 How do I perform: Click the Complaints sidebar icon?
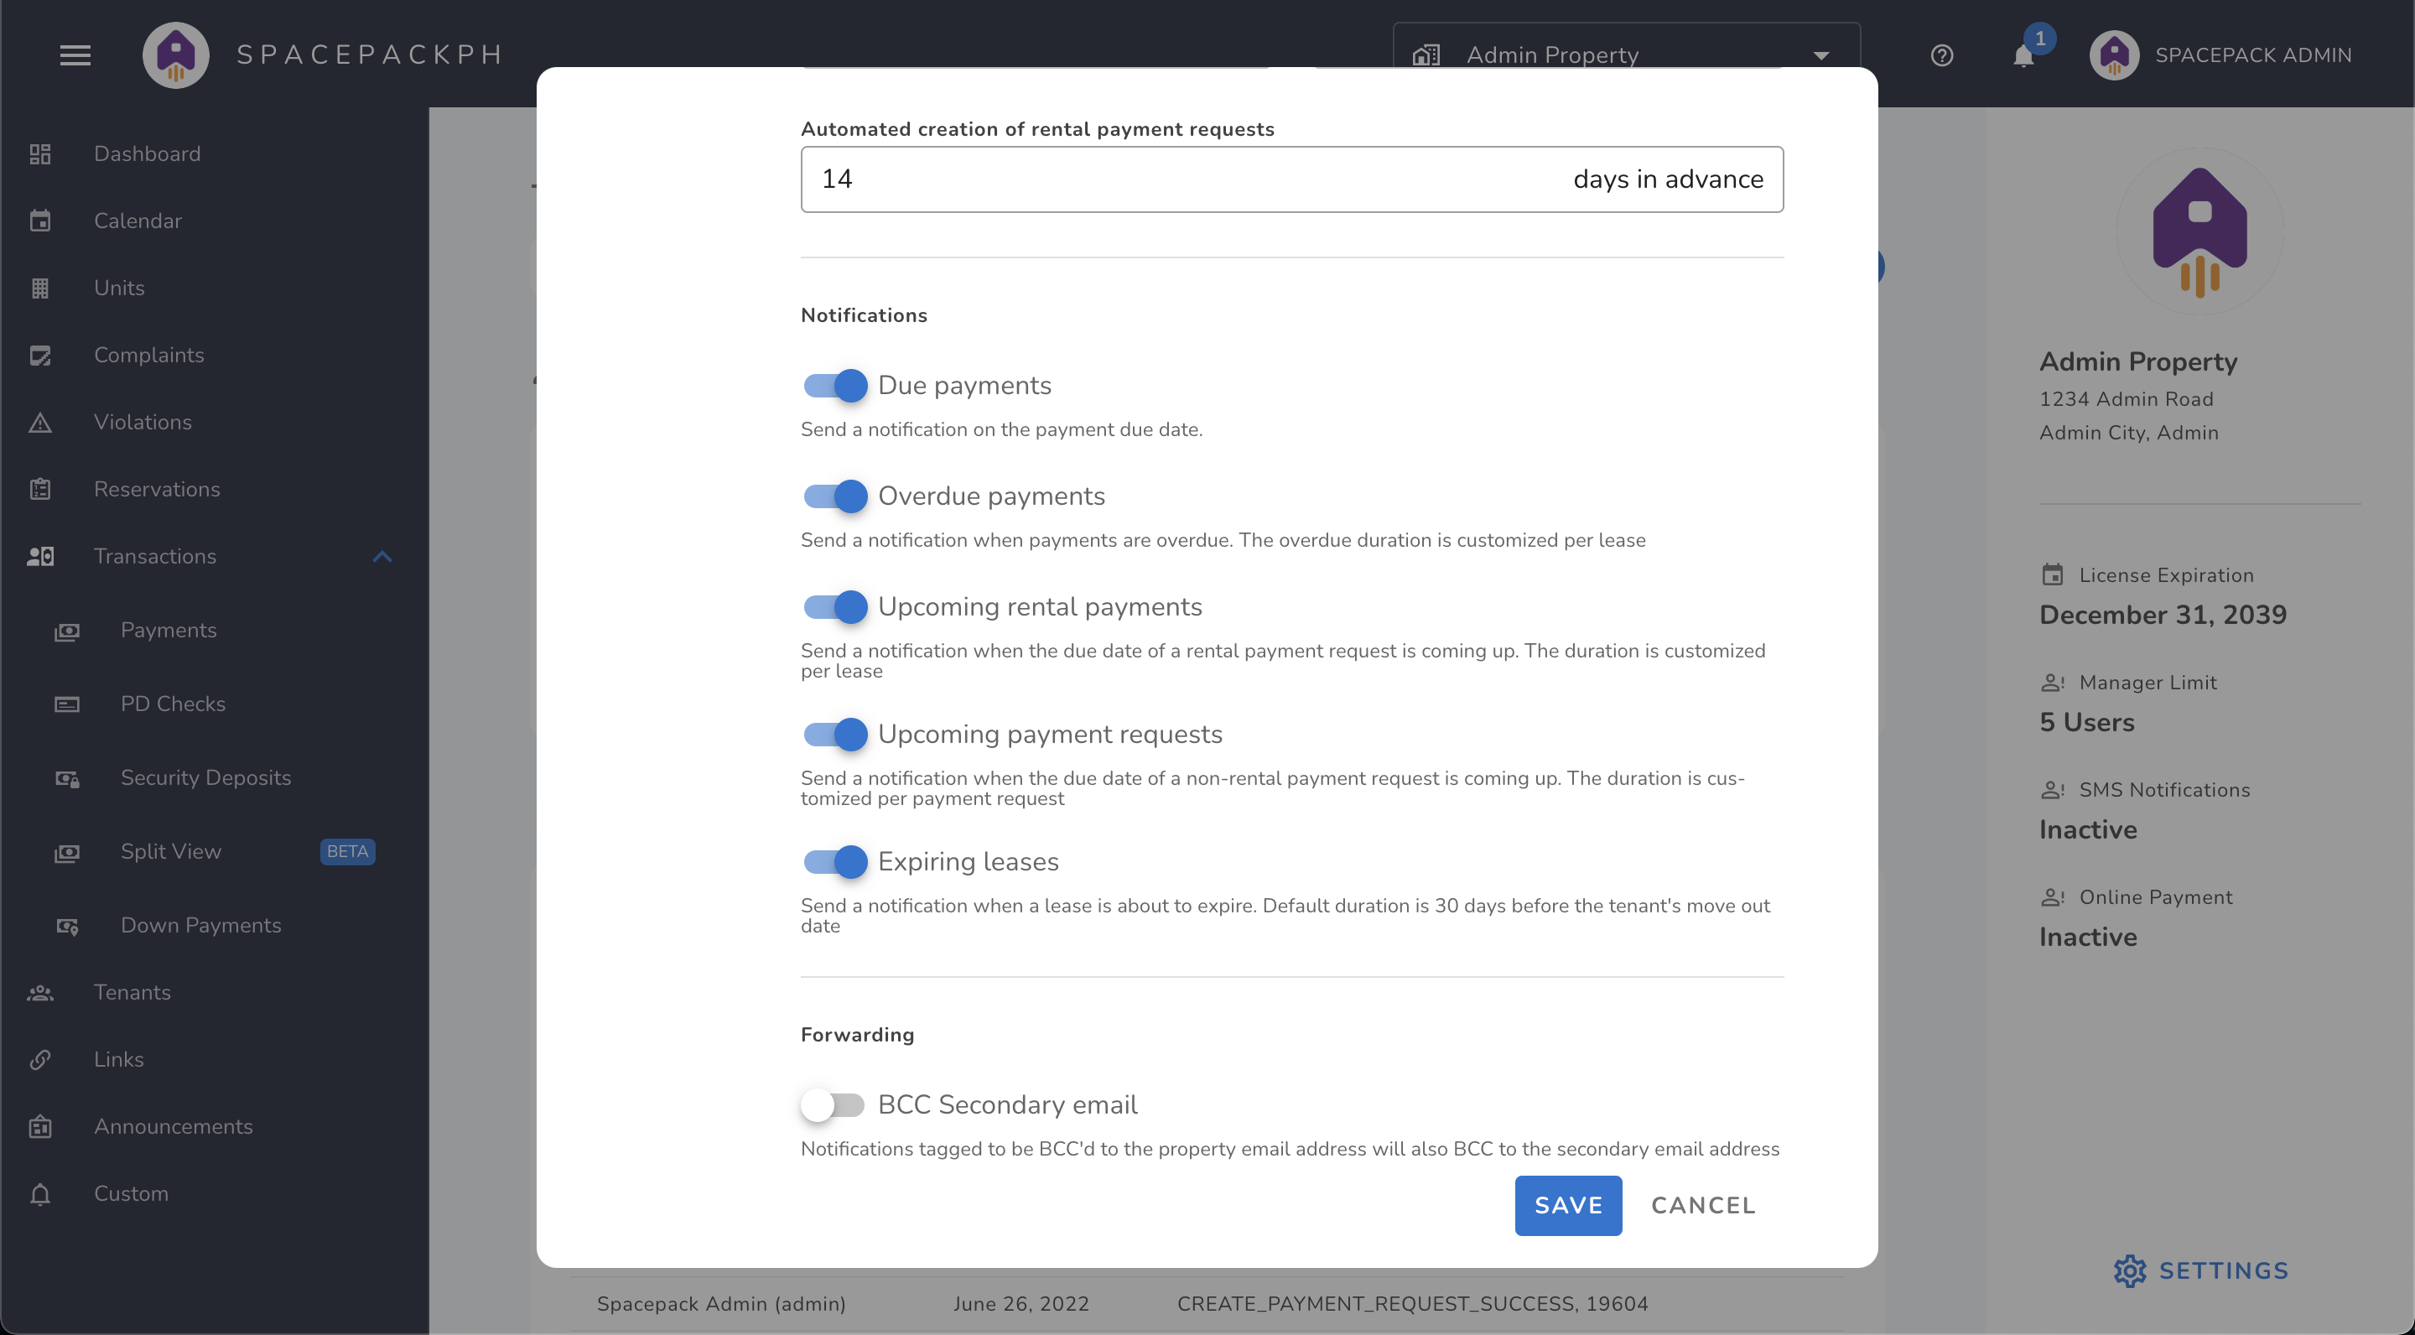pyautogui.click(x=41, y=355)
